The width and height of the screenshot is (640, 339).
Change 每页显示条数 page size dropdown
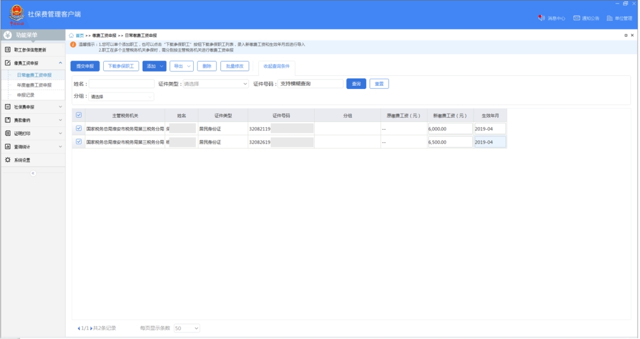click(x=187, y=328)
